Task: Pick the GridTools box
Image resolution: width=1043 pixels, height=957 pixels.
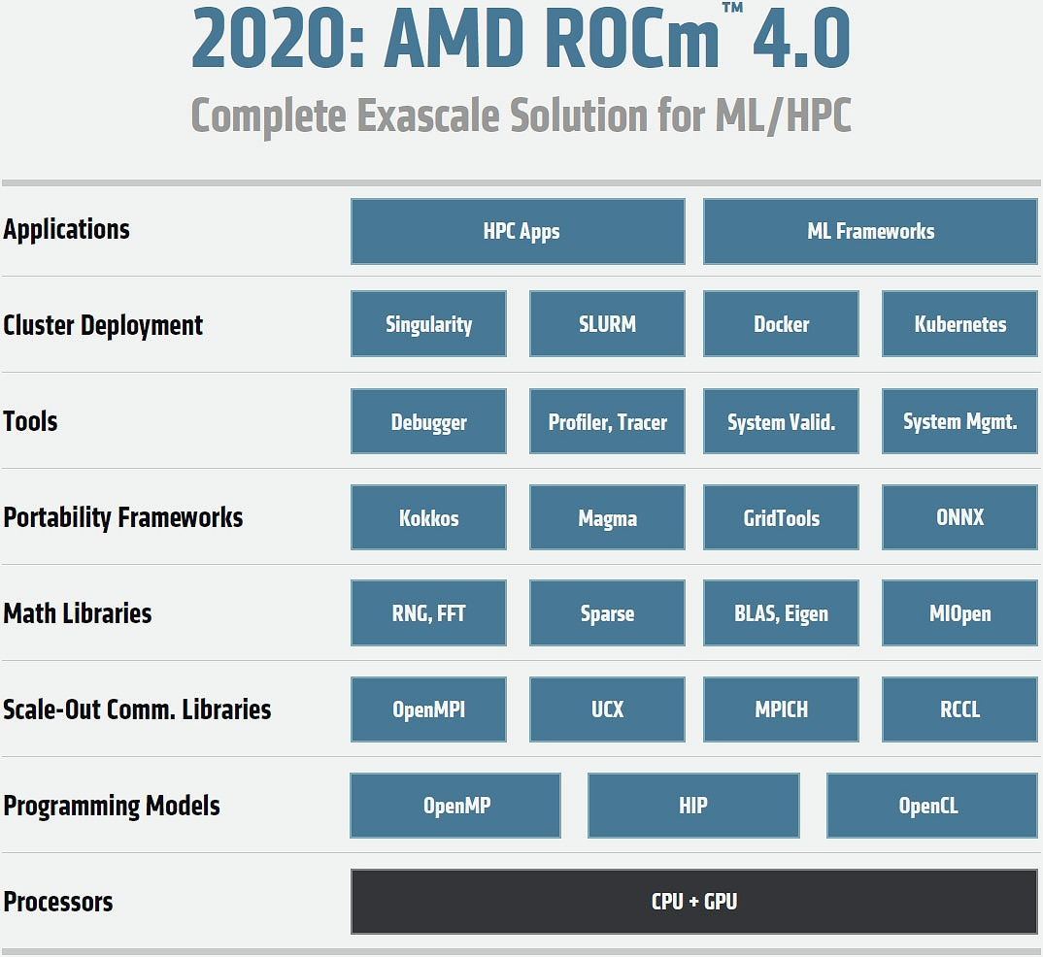Action: (x=781, y=517)
